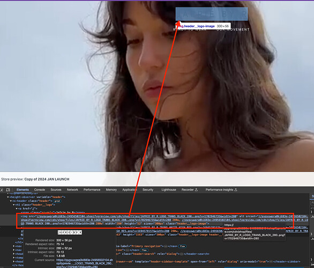Screen dimensions: 314x268
Task: Select class value header__logo-image in img node
Action: pos(192,224)
